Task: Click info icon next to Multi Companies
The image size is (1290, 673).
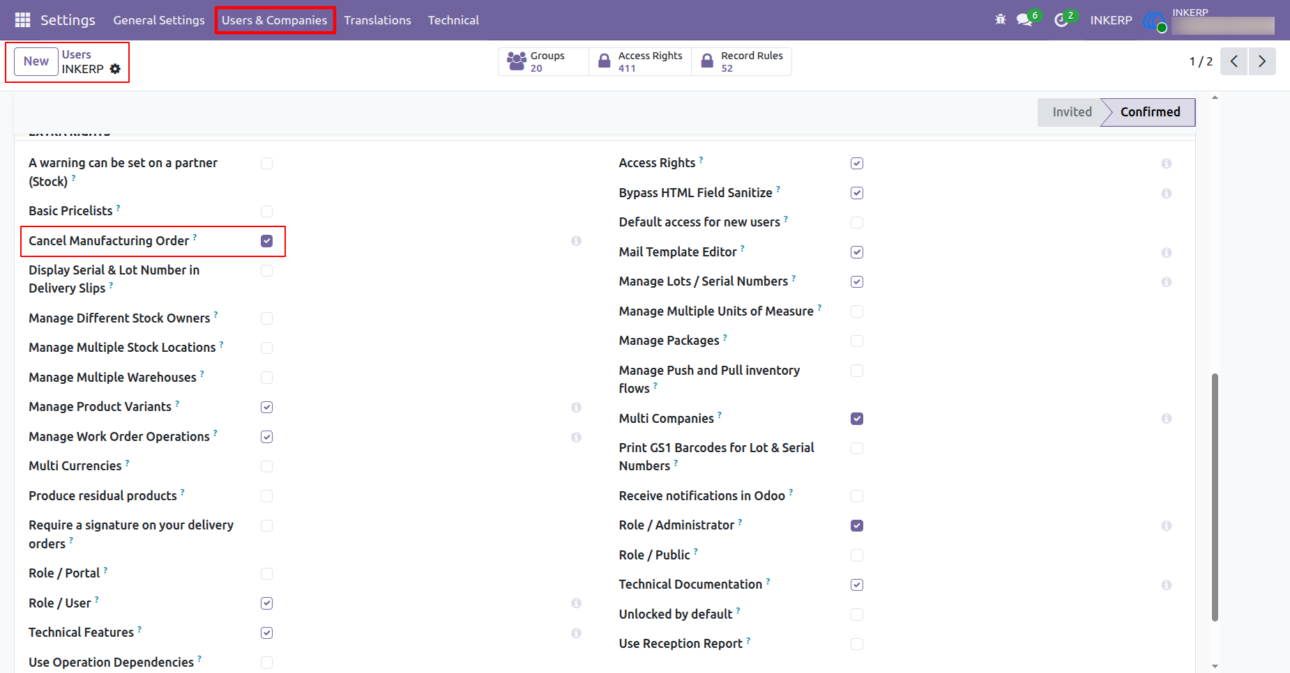Action: click(1166, 419)
